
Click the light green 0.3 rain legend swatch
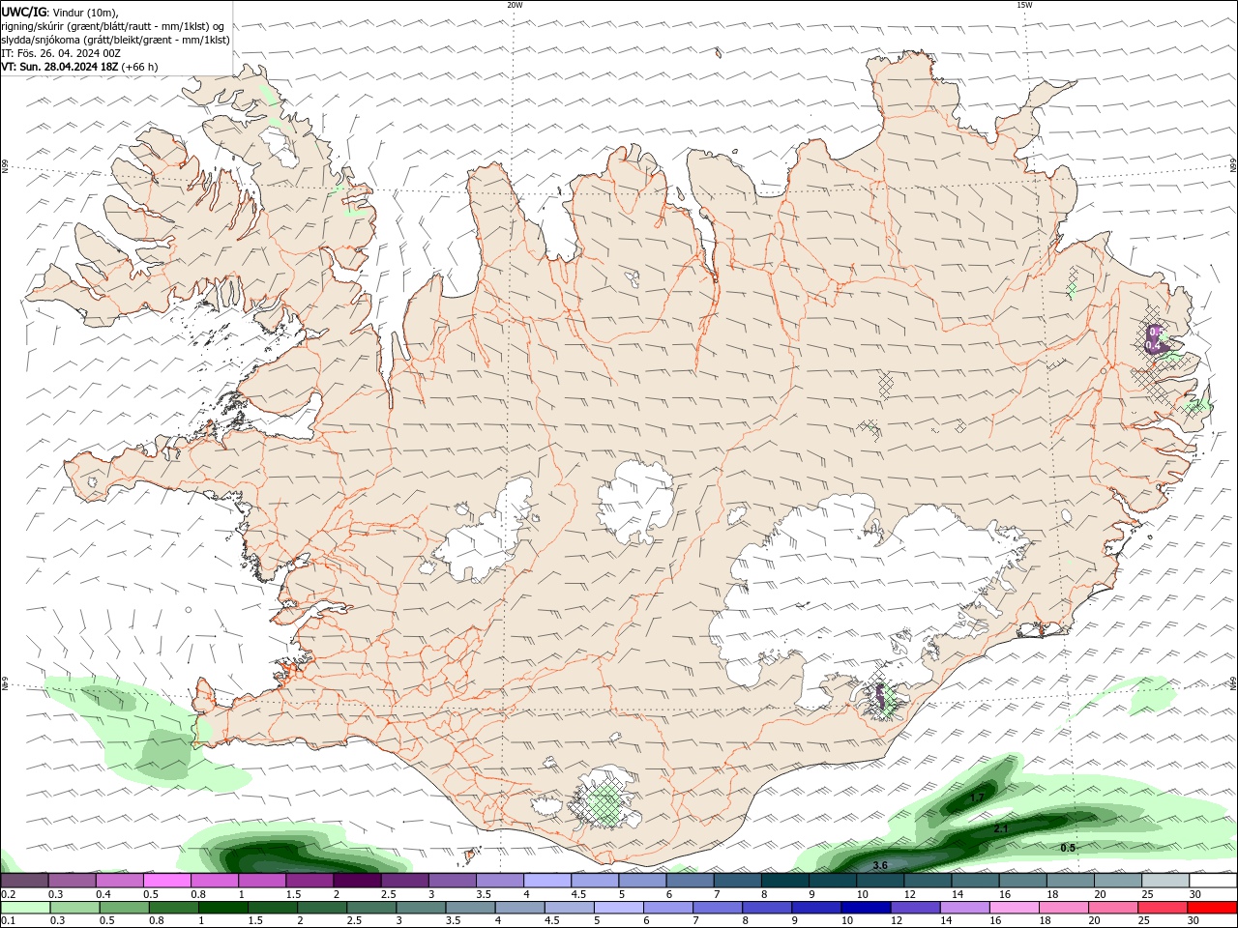coord(74,908)
